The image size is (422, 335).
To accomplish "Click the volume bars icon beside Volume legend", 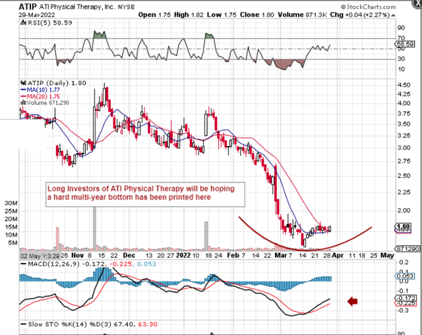I will coord(24,102).
